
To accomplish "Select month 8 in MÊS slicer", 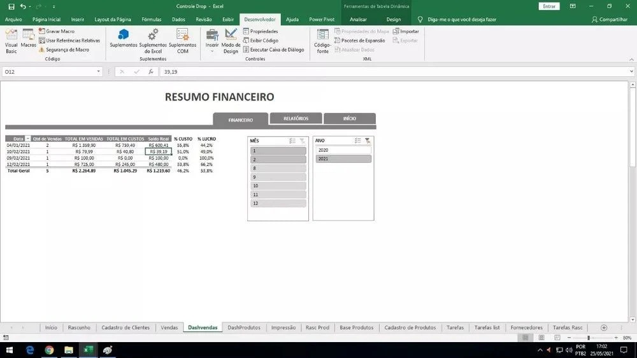I will (x=278, y=169).
